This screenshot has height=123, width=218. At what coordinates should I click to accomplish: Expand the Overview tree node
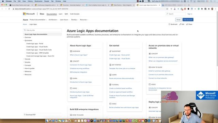[x=24, y=37]
